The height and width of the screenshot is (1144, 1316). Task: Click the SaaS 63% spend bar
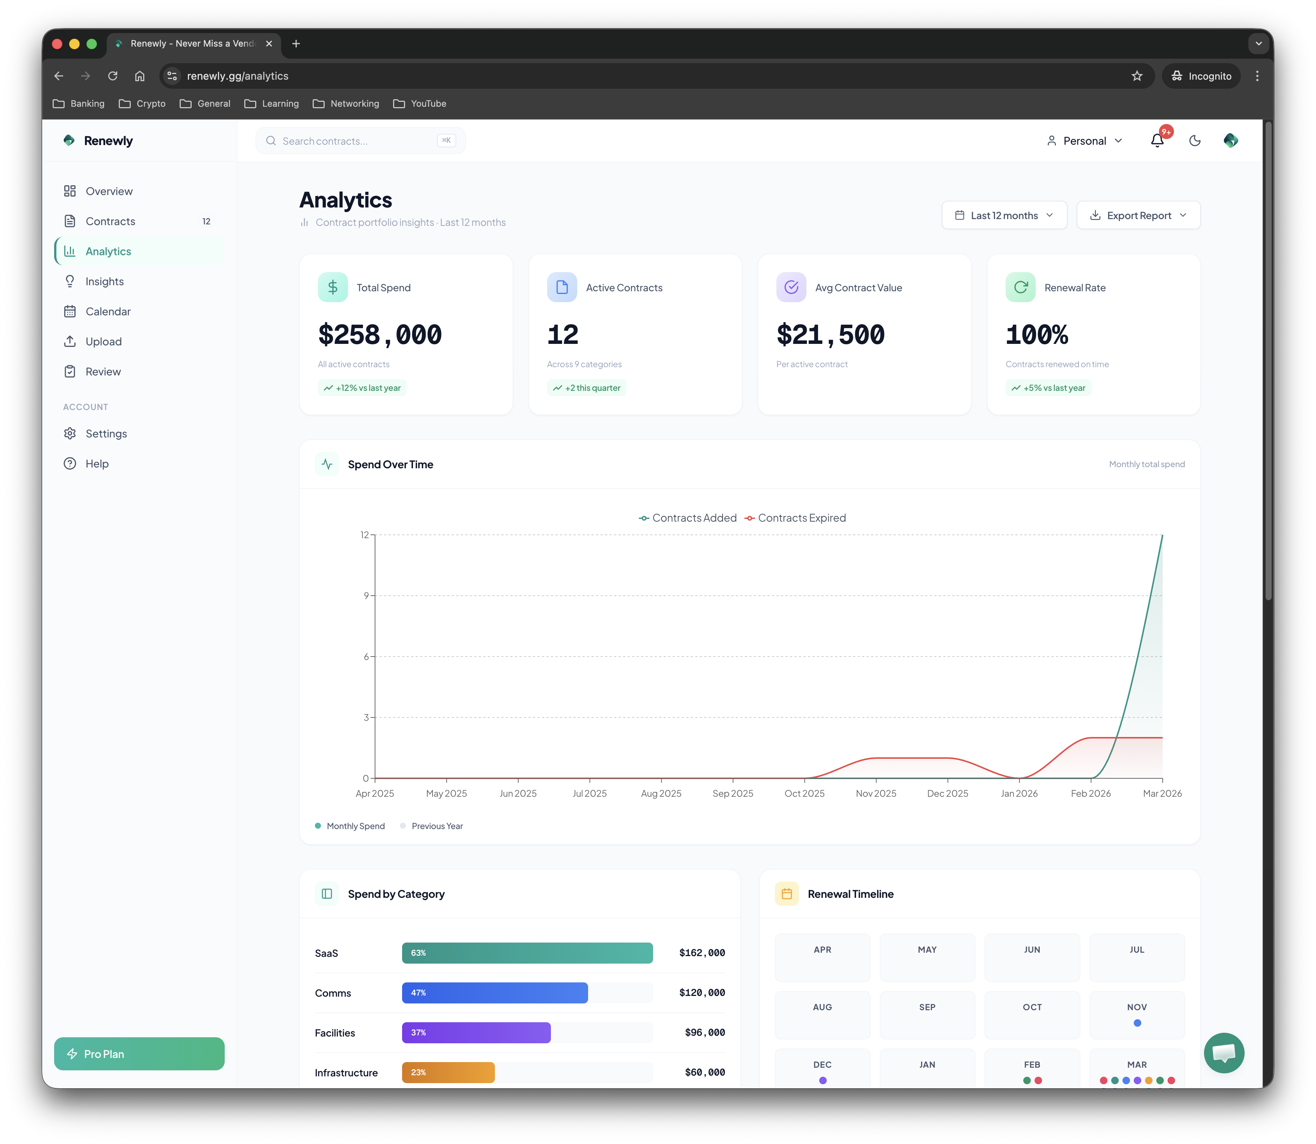coord(527,952)
